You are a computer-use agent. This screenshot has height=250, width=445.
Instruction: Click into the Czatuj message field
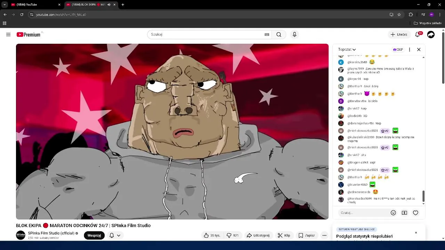coord(363,213)
